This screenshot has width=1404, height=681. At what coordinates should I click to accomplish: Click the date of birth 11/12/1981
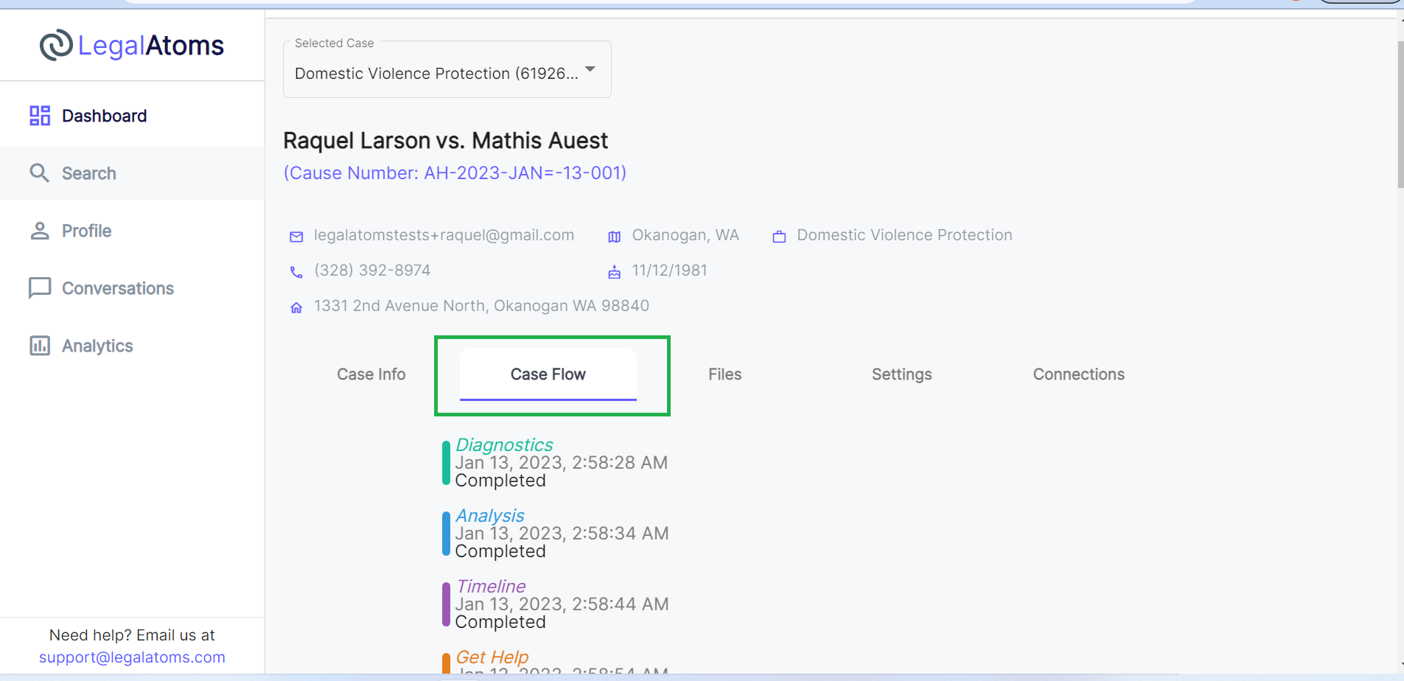669,270
